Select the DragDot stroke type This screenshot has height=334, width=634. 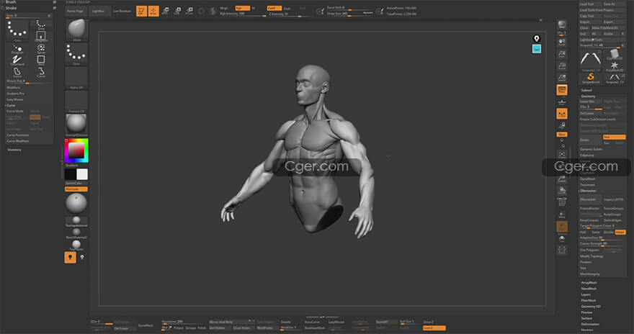17,48
